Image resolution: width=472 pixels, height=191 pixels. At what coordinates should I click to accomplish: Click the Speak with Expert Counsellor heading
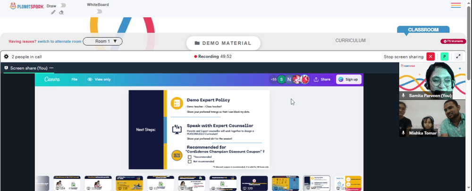pyautogui.click(x=220, y=126)
